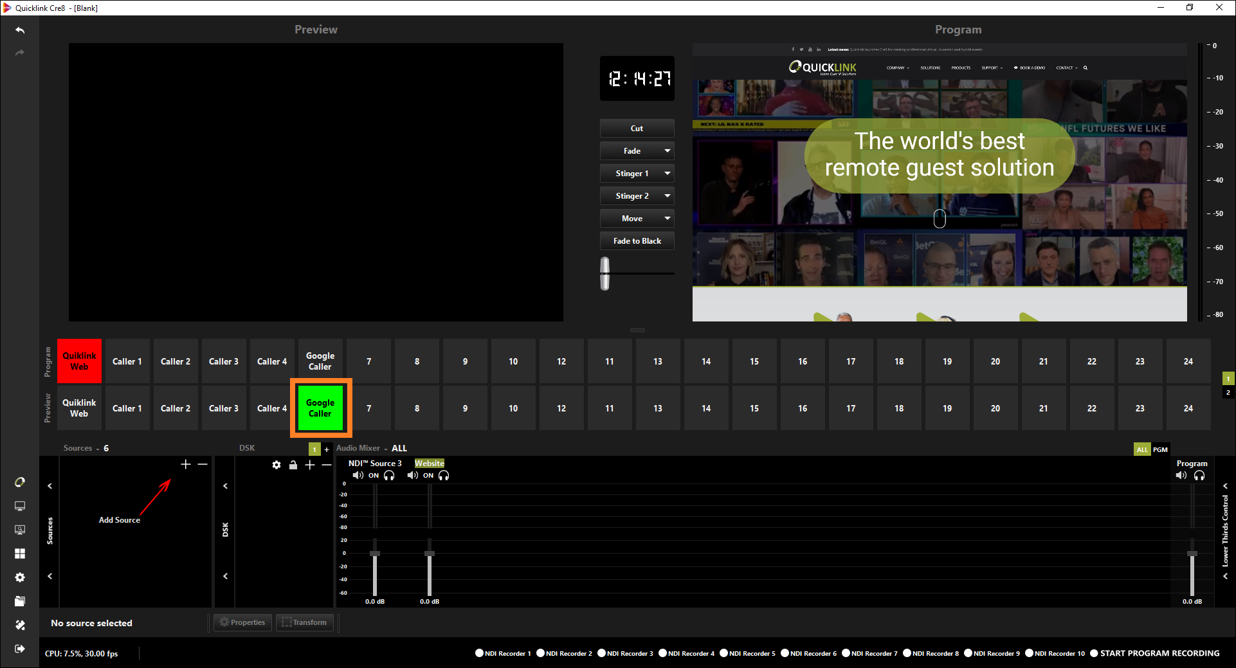This screenshot has width=1236, height=668.
Task: Click the tools icon above the exit icon
Action: [20, 625]
